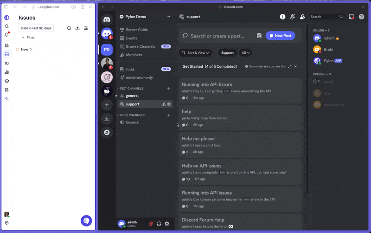371x233 pixels.
Task: Open Pylon search icon in sidebar
Action: click(x=6, y=26)
